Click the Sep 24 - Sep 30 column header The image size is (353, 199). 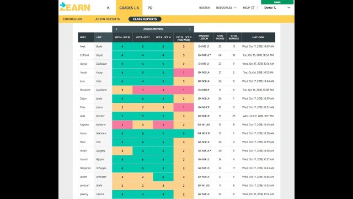122,37
